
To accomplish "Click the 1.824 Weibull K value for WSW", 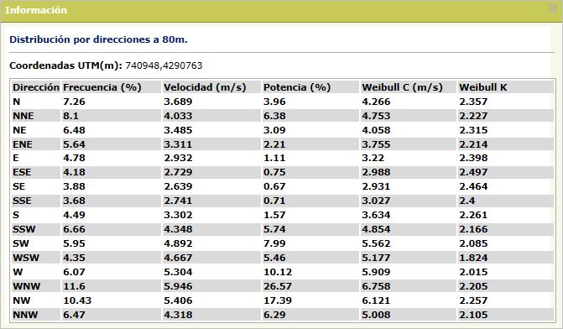I will click(473, 258).
